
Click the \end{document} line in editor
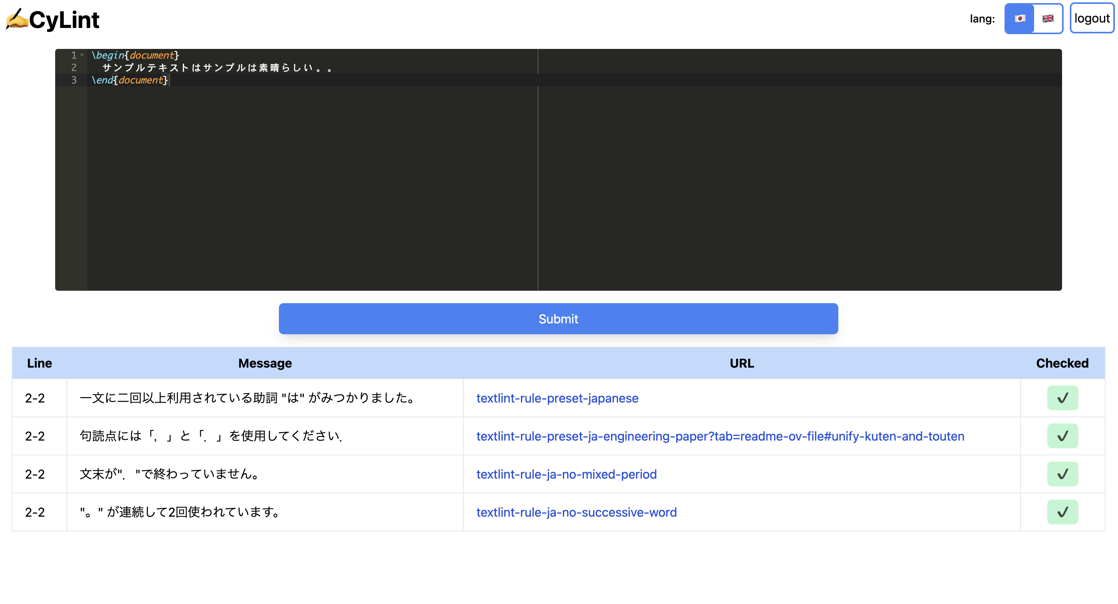(129, 80)
